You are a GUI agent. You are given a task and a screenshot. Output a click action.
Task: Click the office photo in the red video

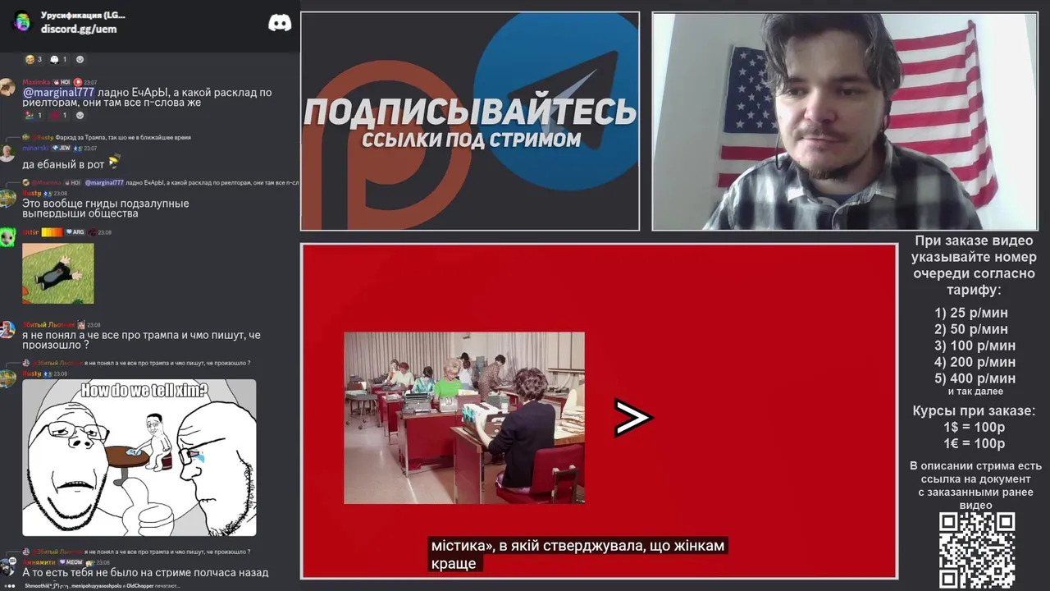[464, 418]
